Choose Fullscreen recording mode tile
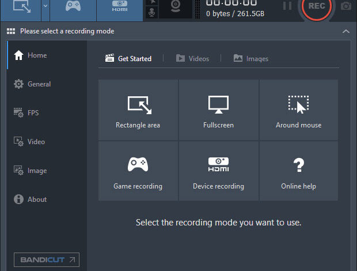 [x=219, y=110]
